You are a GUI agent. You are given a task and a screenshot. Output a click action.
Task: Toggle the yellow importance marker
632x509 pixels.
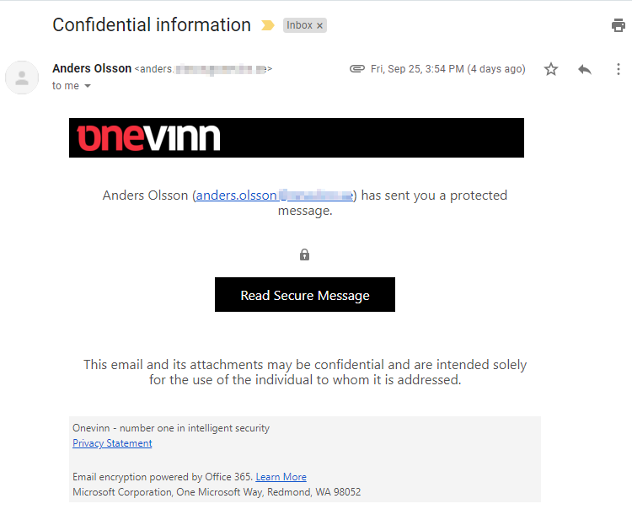pos(268,25)
